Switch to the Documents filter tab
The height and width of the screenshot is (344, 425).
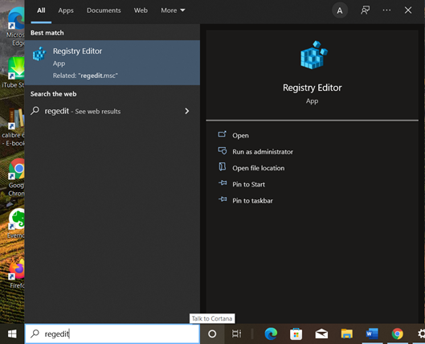tap(104, 10)
